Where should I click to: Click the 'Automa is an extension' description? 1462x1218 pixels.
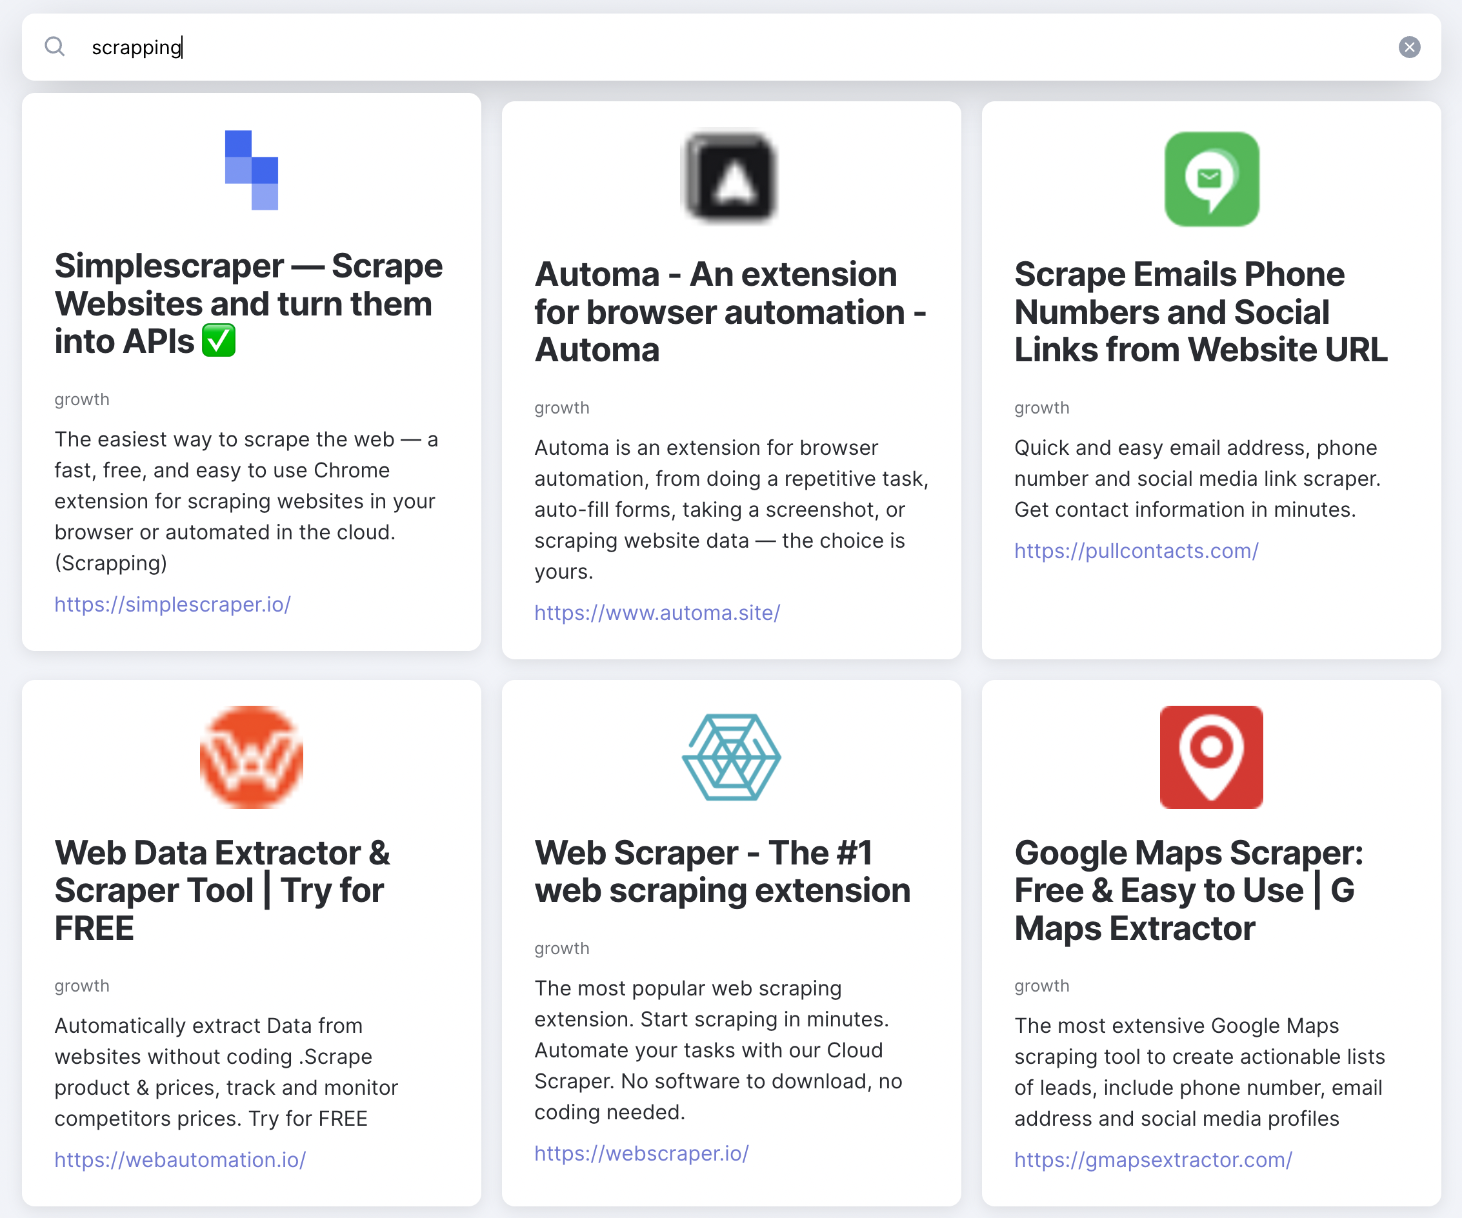pos(731,510)
